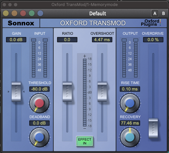Click the RATIO label
This screenshot has height=153, width=169.
[x=68, y=33]
